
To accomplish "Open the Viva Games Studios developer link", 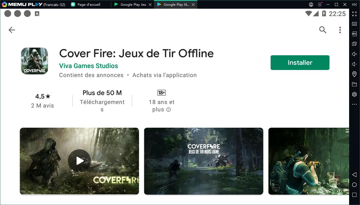I will click(89, 66).
